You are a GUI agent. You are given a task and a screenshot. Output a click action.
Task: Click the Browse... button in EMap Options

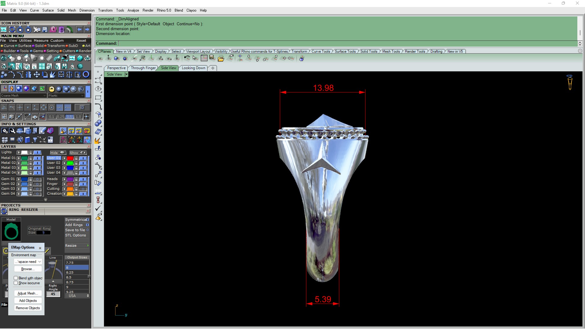(x=28, y=269)
